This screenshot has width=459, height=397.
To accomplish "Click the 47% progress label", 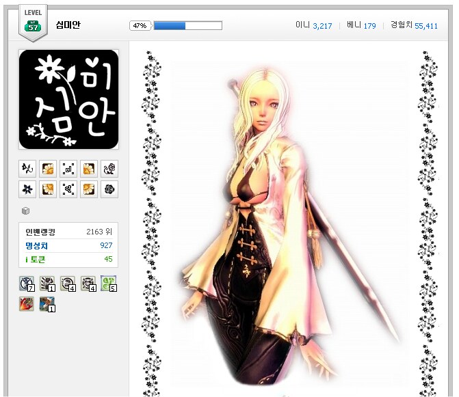I will point(140,25).
